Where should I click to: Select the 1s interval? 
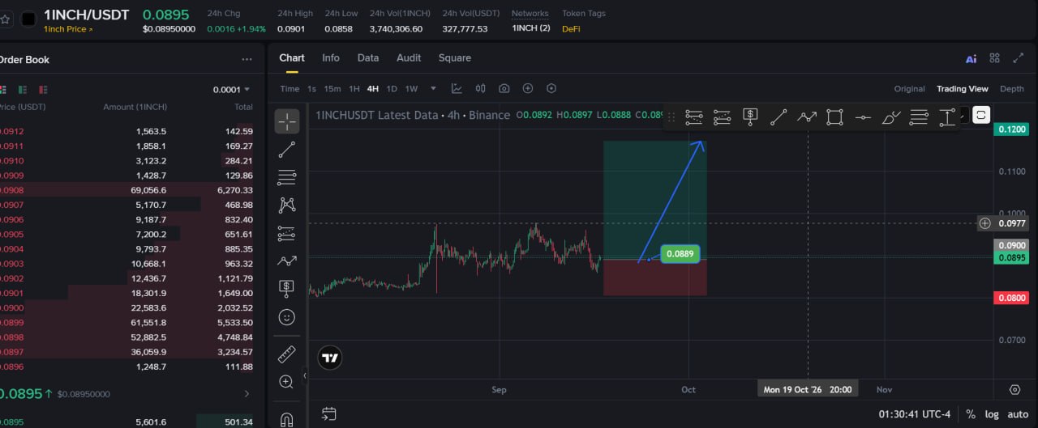coord(312,88)
